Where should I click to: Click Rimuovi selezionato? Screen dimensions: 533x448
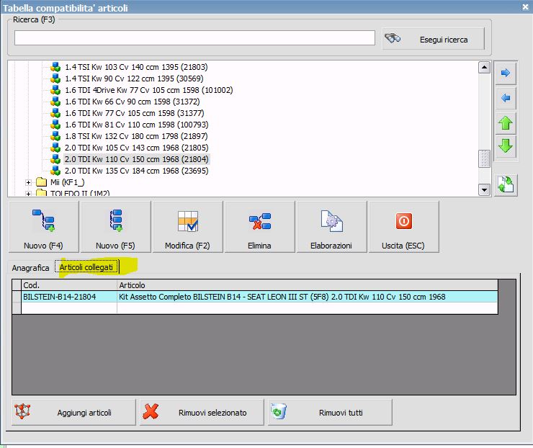tap(202, 412)
